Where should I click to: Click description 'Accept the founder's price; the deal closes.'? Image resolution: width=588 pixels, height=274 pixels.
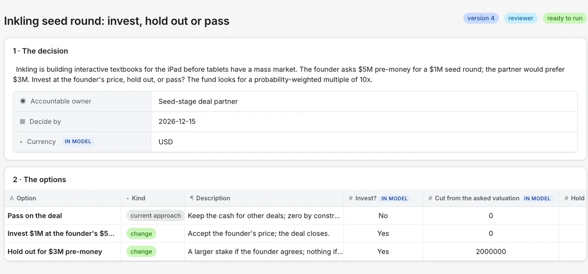click(259, 234)
